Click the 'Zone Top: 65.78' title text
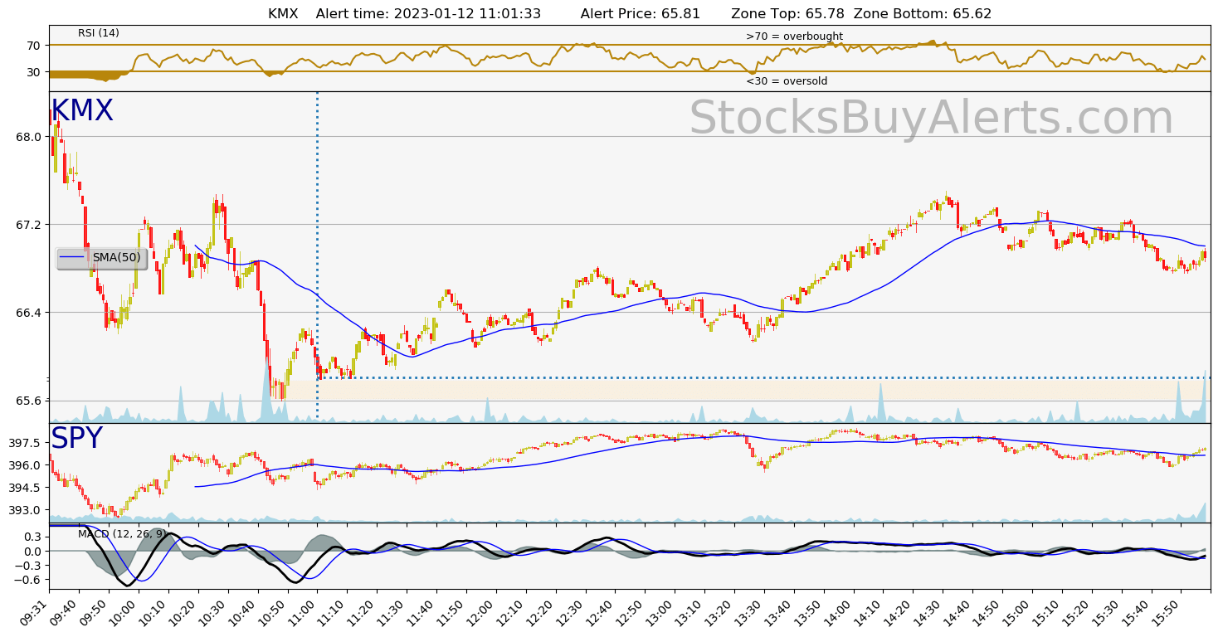 pyautogui.click(x=789, y=14)
